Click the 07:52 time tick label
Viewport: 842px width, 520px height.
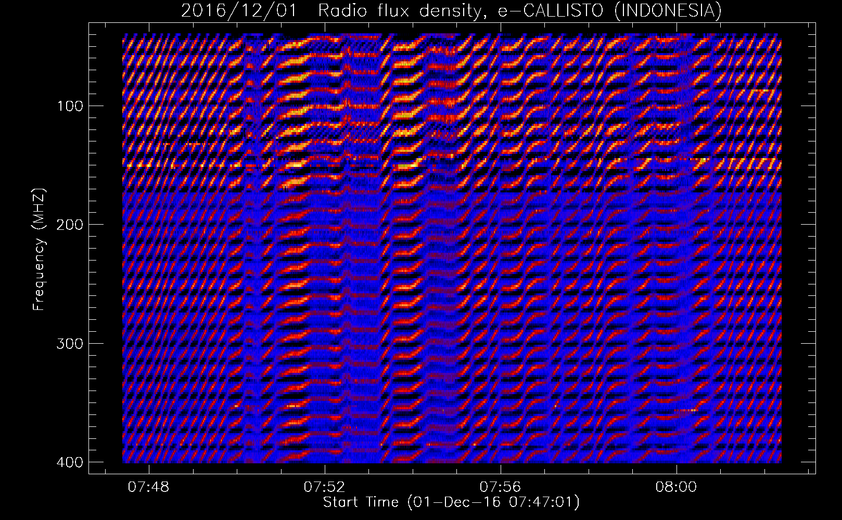(325, 487)
